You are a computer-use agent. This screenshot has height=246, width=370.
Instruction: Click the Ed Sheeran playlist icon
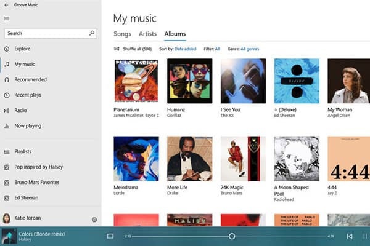click(7, 198)
